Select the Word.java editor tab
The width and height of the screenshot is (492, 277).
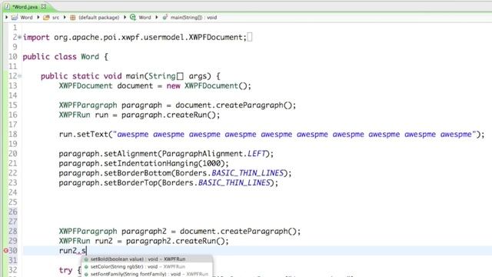(x=25, y=7)
